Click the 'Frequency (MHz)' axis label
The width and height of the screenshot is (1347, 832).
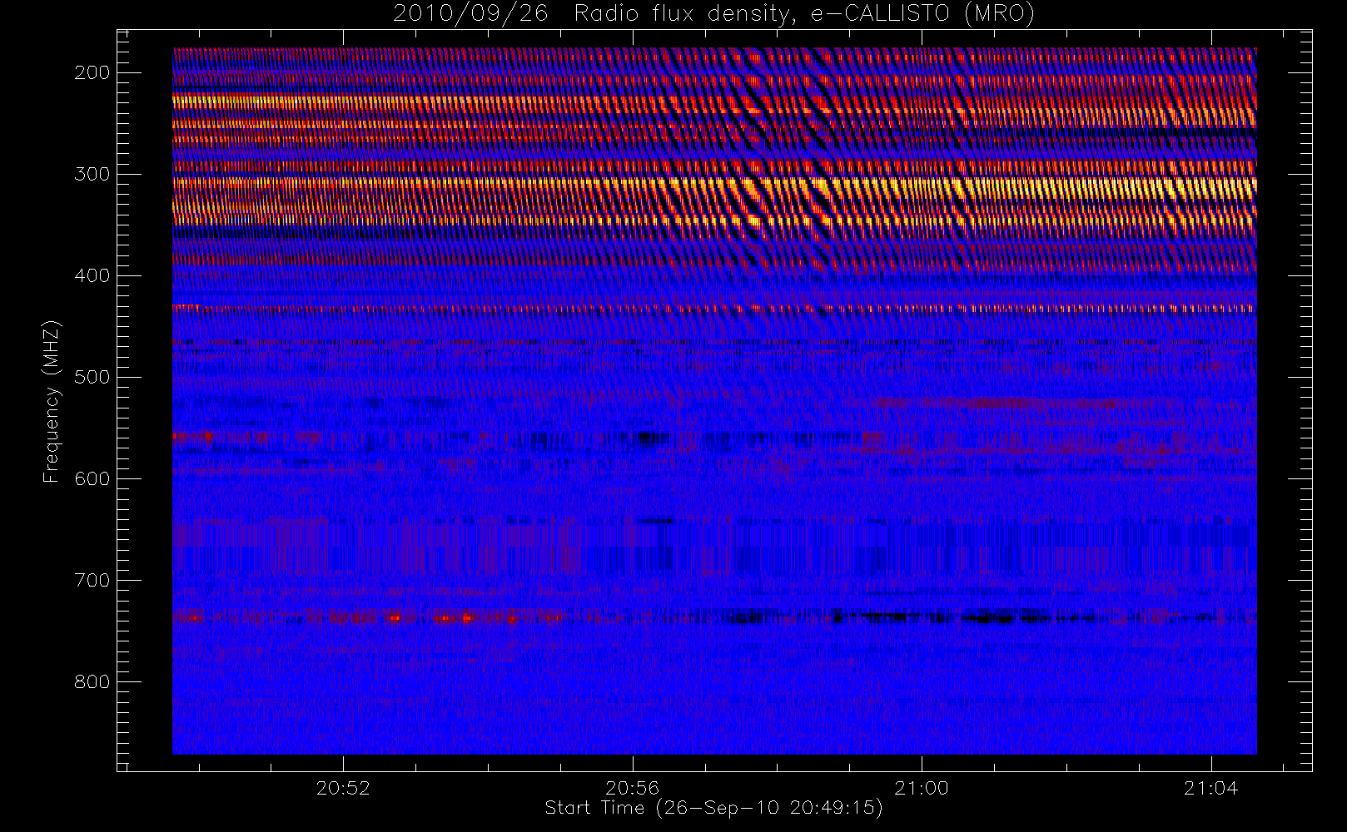(52, 401)
